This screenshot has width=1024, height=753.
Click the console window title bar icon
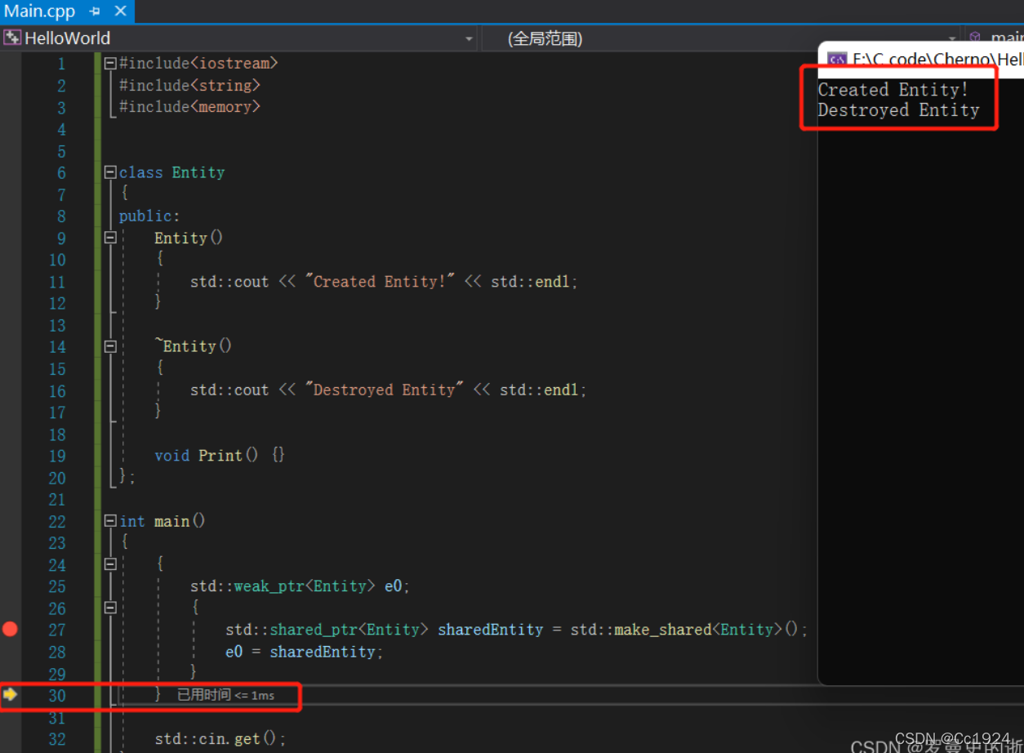point(836,59)
